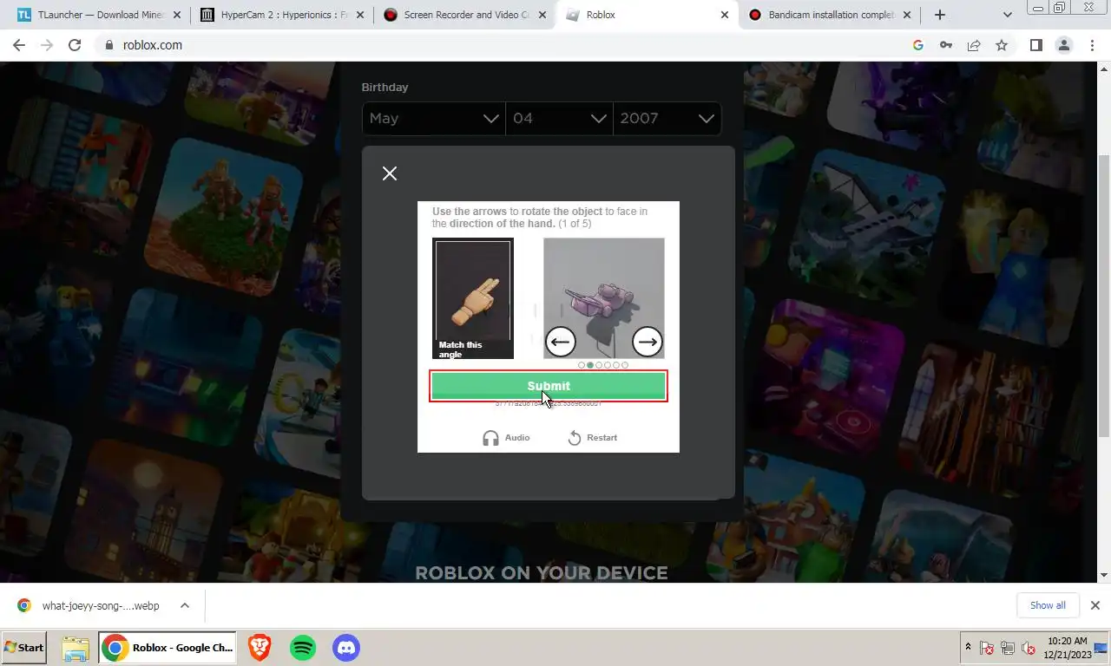Click the show desktop monitor icon
This screenshot has height=666, width=1111.
tap(1101, 648)
